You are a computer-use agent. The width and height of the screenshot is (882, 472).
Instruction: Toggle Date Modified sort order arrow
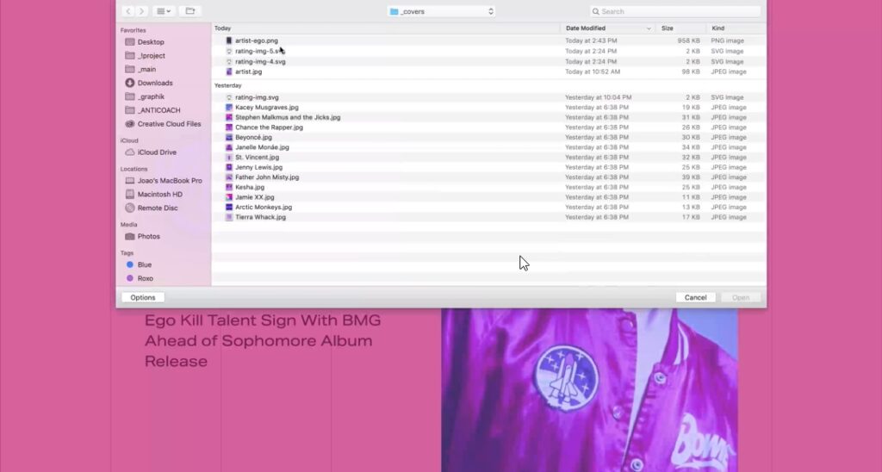(x=649, y=28)
